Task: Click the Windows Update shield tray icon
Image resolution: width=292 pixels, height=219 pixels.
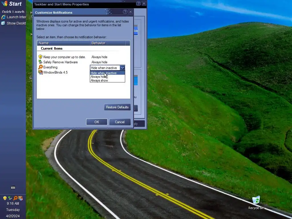Action: tap(5, 198)
